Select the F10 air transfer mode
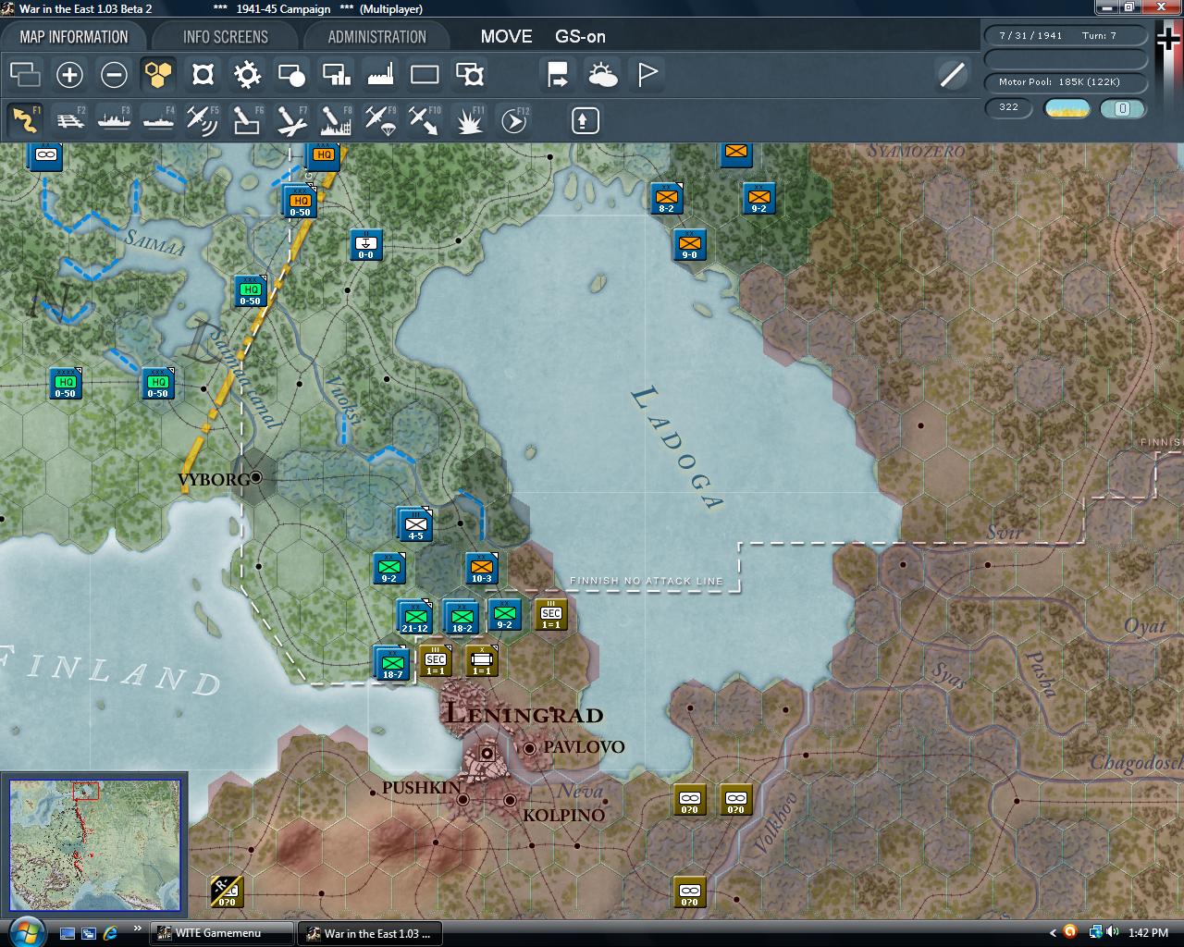This screenshot has height=947, width=1184. [x=425, y=120]
